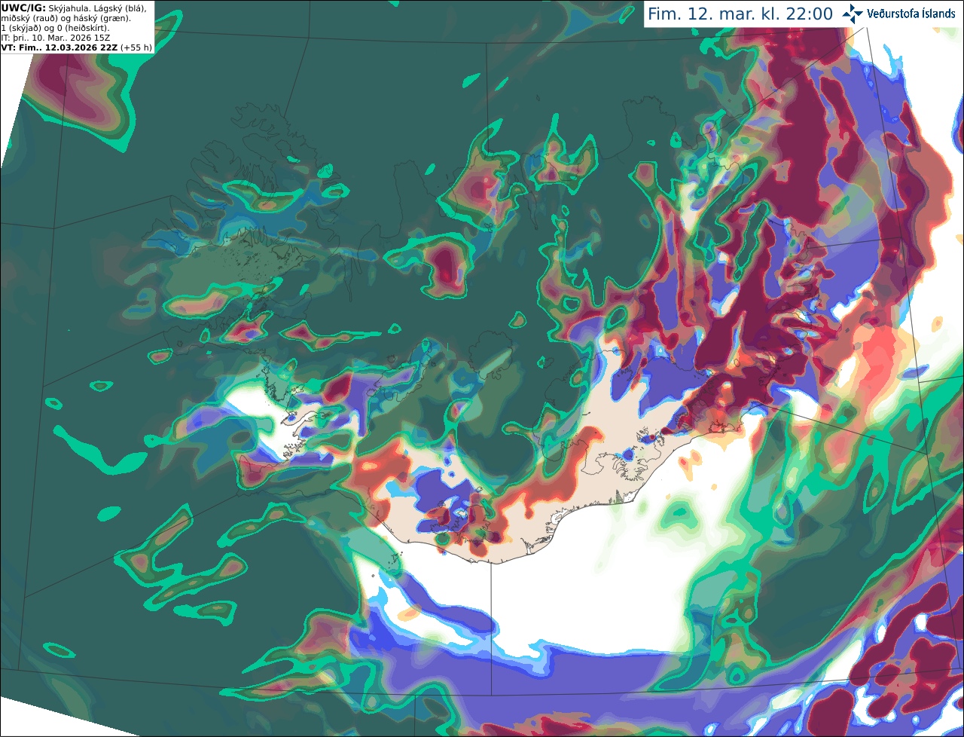Click the 'VT: Fim.. 12.03.2026 22Z (+55 h)' line
The image size is (964, 737).
(x=77, y=47)
